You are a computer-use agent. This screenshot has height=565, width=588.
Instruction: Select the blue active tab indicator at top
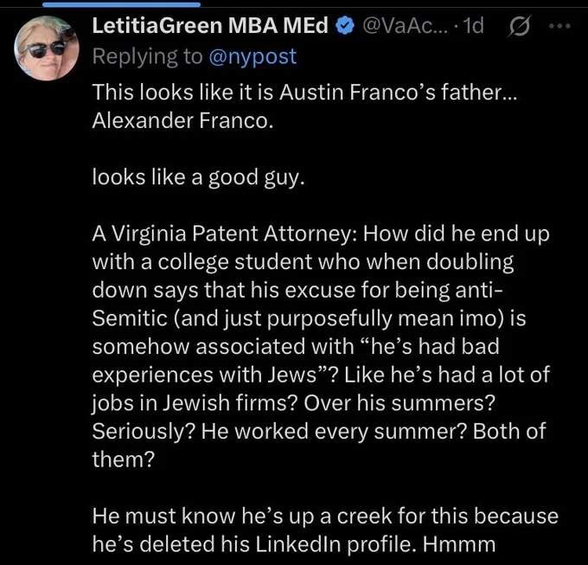pyautogui.click(x=122, y=4)
